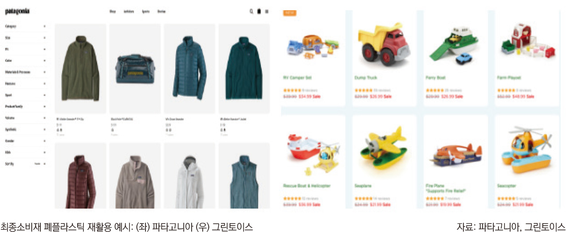The height and width of the screenshot is (232, 566).
Task: Click the orange New badge above RV Camper Set
Action: click(x=289, y=13)
